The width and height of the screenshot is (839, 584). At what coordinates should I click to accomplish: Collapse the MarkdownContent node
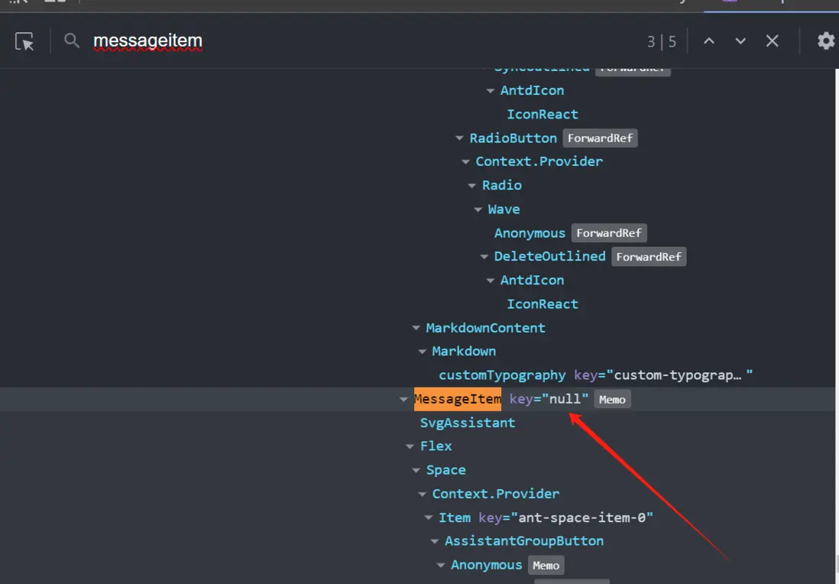point(416,328)
